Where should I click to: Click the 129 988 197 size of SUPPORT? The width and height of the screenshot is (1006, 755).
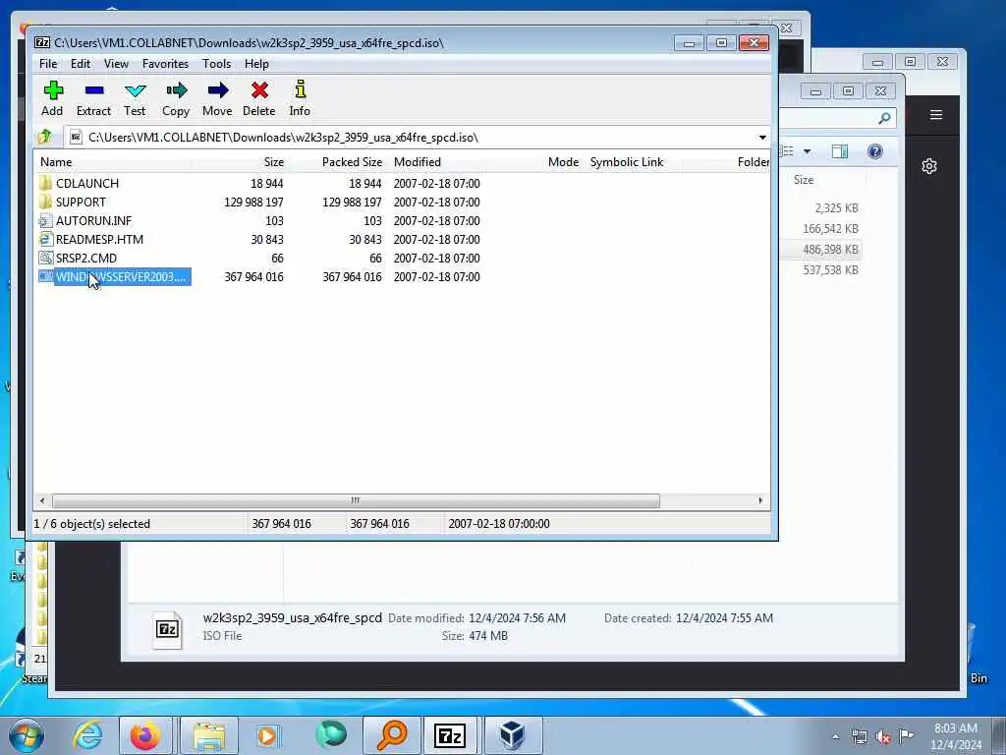[x=253, y=202]
